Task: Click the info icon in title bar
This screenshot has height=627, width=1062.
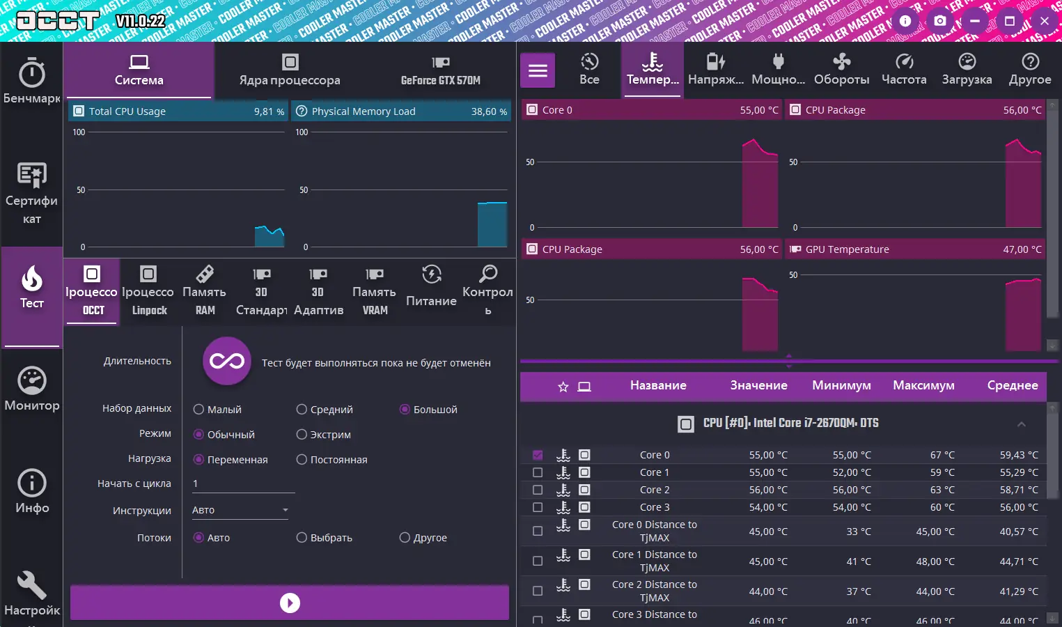Action: coord(905,21)
